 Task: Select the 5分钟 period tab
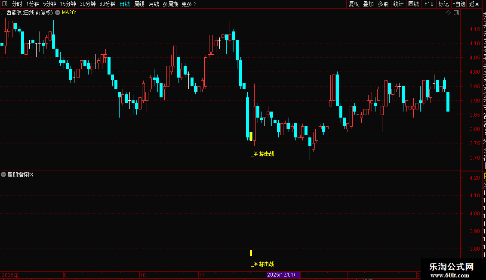point(49,4)
